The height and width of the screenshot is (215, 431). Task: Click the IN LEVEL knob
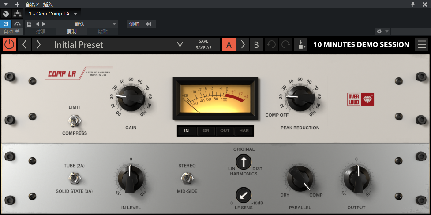click(131, 179)
